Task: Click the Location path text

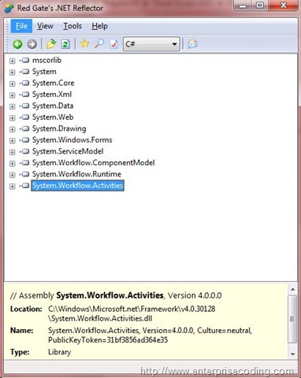Action: pyautogui.click(x=132, y=313)
